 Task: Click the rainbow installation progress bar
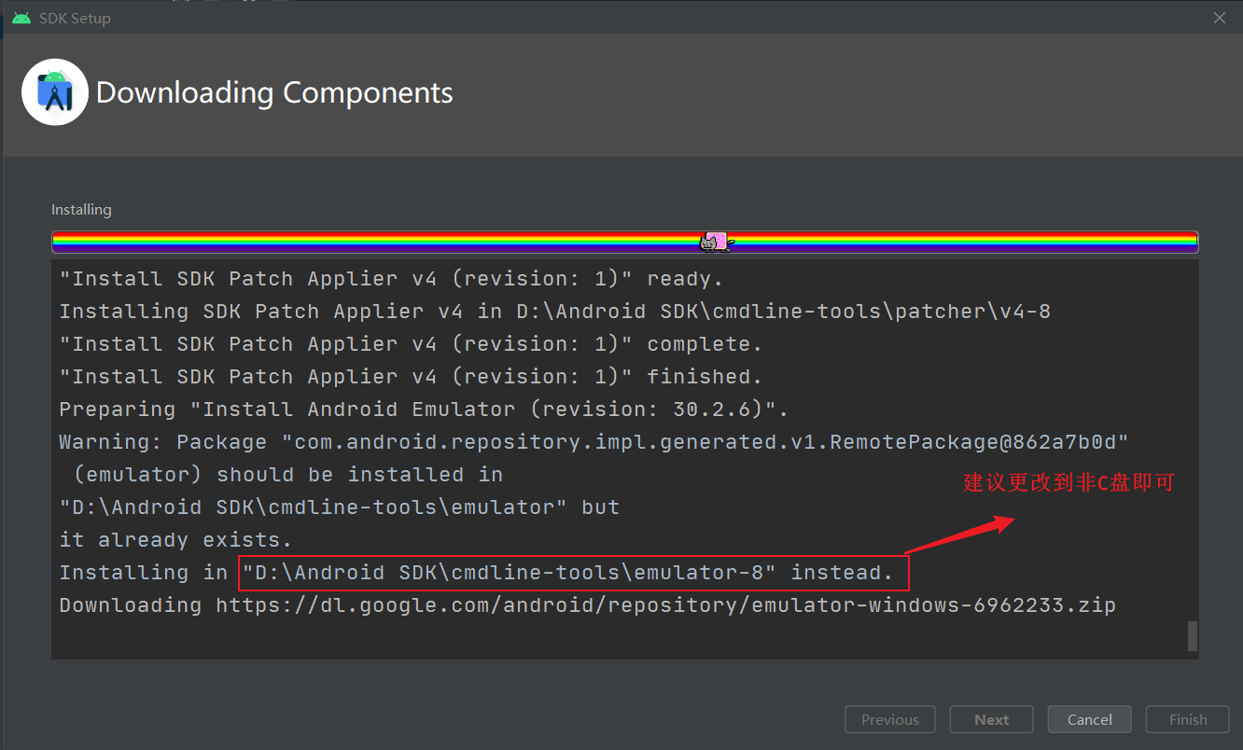point(625,243)
